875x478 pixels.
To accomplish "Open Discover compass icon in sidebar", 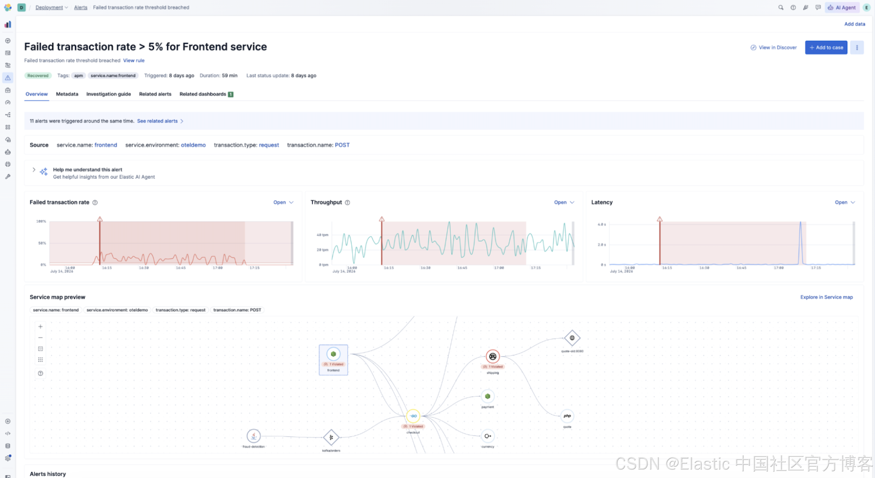I will pos(8,41).
